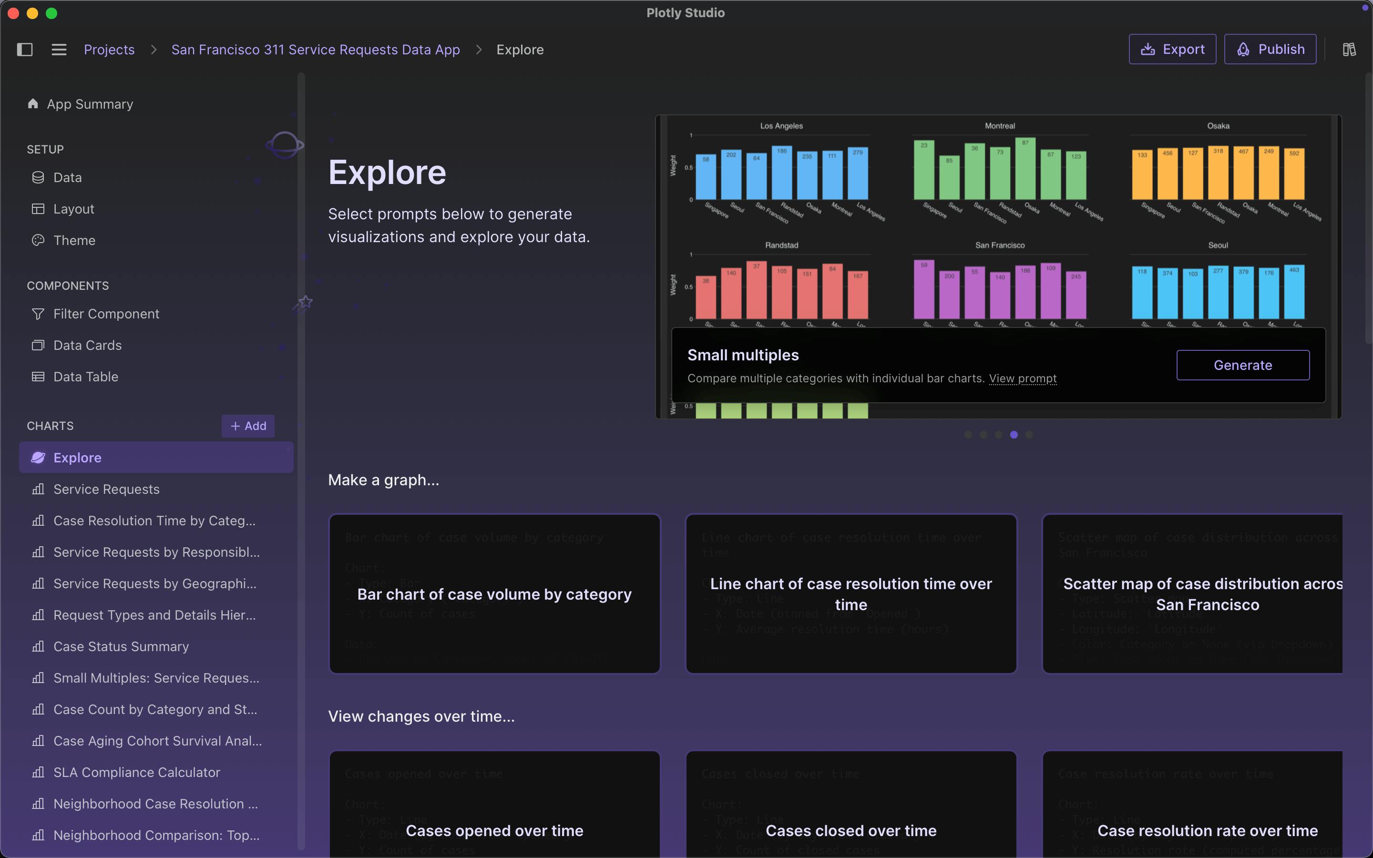Open the Data Cards component

coord(87,345)
